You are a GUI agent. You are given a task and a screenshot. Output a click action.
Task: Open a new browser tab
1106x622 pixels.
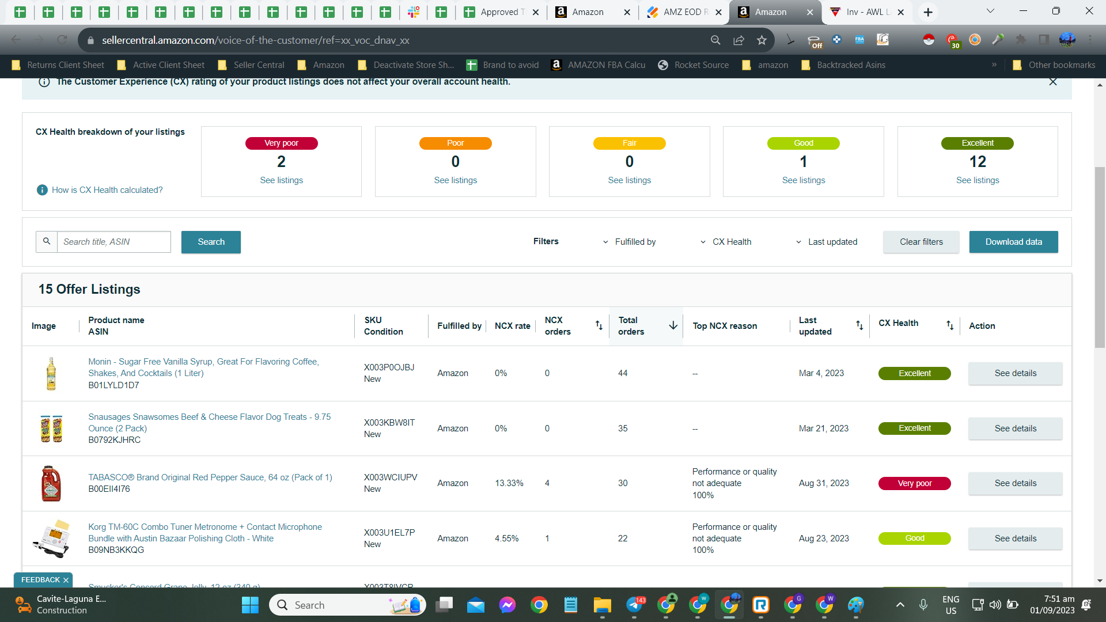pyautogui.click(x=928, y=12)
